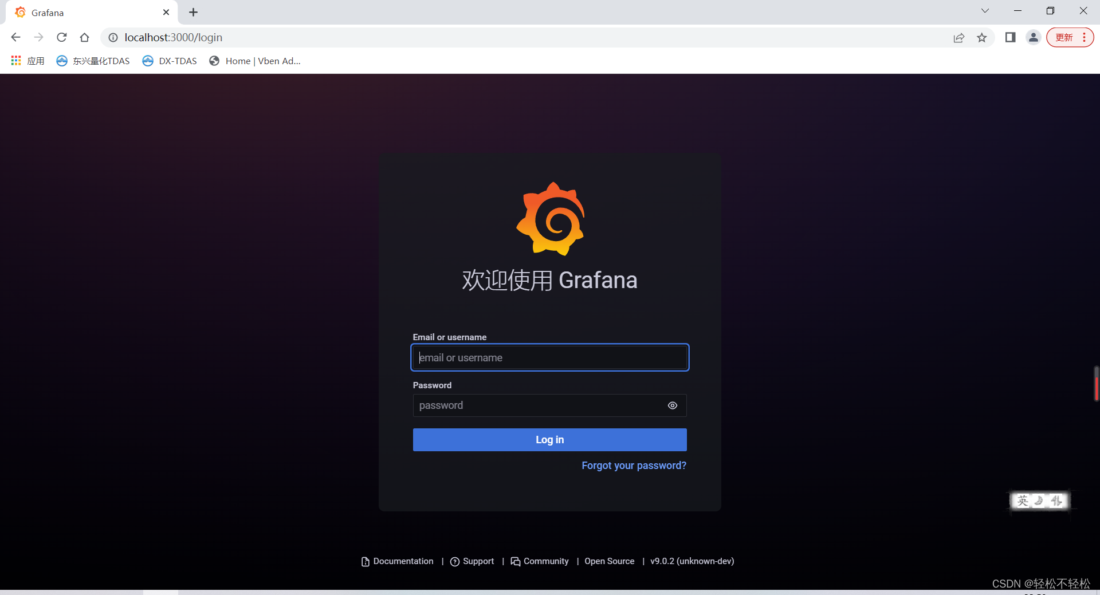Go forward with browser forward arrow

pos(38,37)
